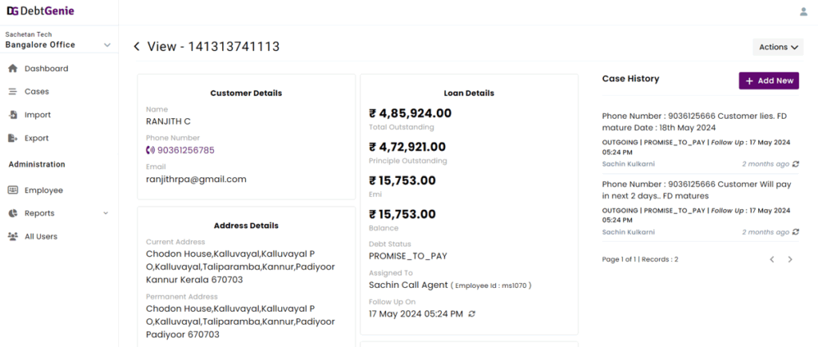Click the All Users group icon
The image size is (818, 347).
tap(13, 236)
